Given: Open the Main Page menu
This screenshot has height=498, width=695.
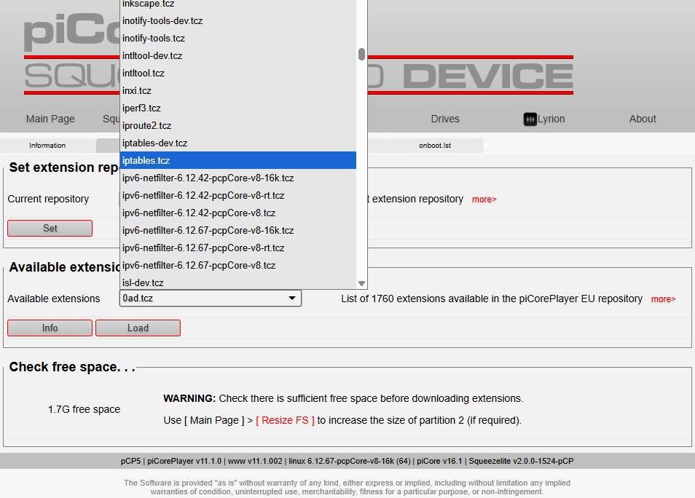Looking at the screenshot, I should tap(50, 119).
